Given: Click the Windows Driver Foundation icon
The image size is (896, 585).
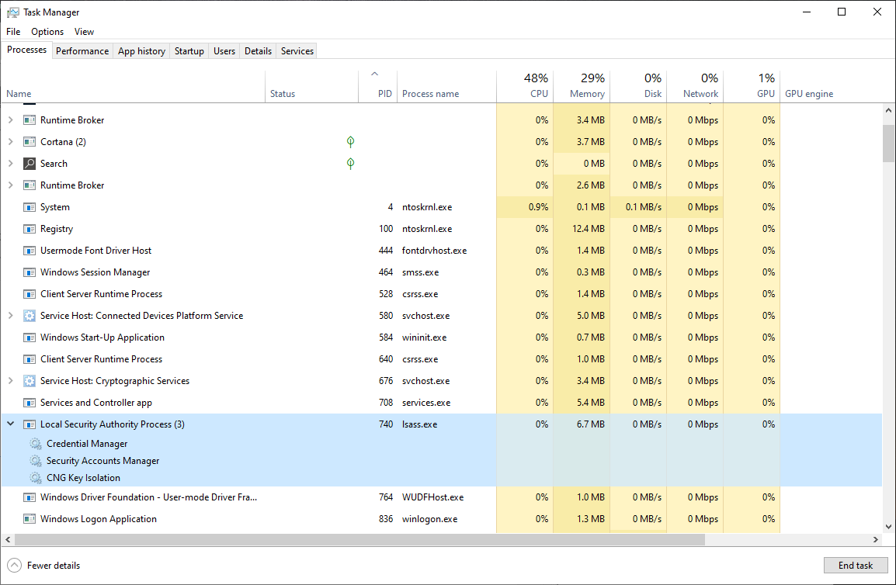Looking at the screenshot, I should pyautogui.click(x=30, y=497).
